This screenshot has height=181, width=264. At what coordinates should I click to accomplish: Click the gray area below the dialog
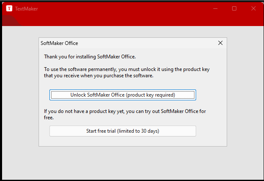pos(133,163)
